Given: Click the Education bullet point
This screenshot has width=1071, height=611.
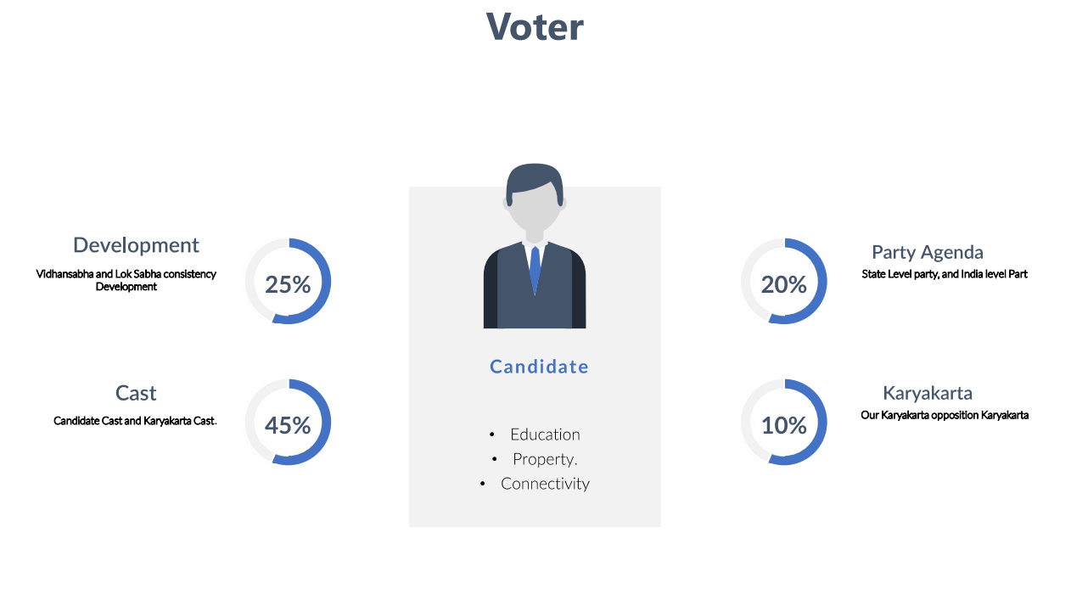Looking at the screenshot, I should [545, 434].
